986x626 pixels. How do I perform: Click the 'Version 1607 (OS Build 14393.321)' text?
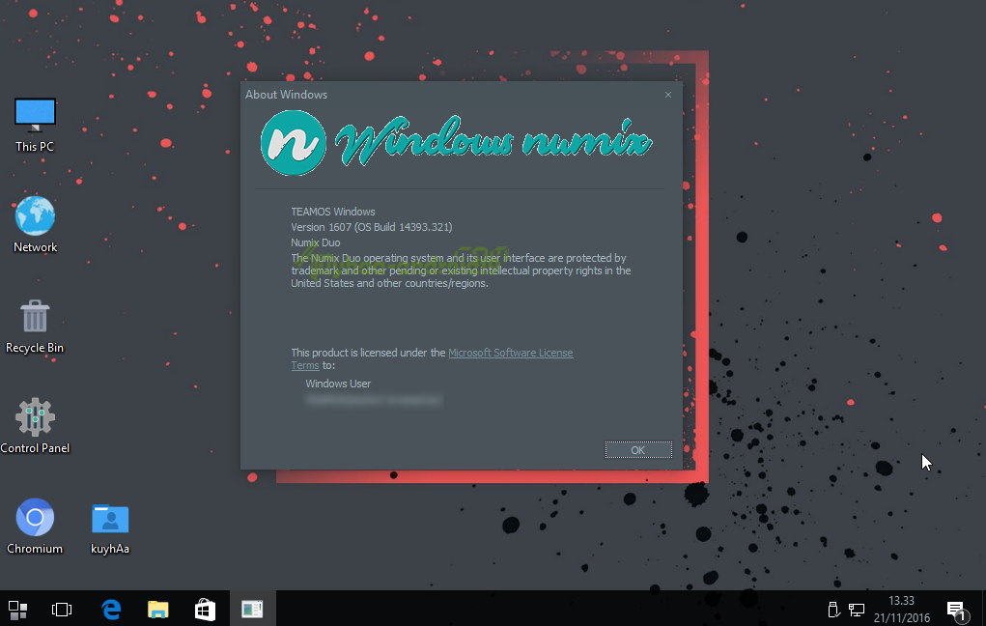(x=371, y=227)
